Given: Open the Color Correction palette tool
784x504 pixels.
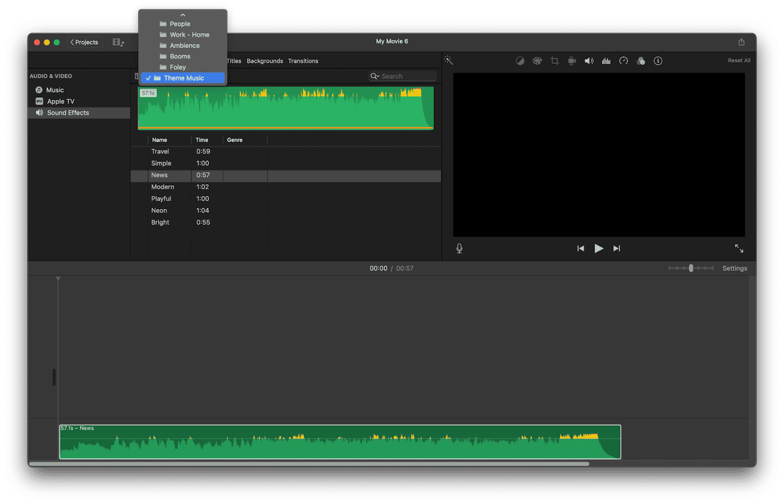Looking at the screenshot, I should coord(537,60).
